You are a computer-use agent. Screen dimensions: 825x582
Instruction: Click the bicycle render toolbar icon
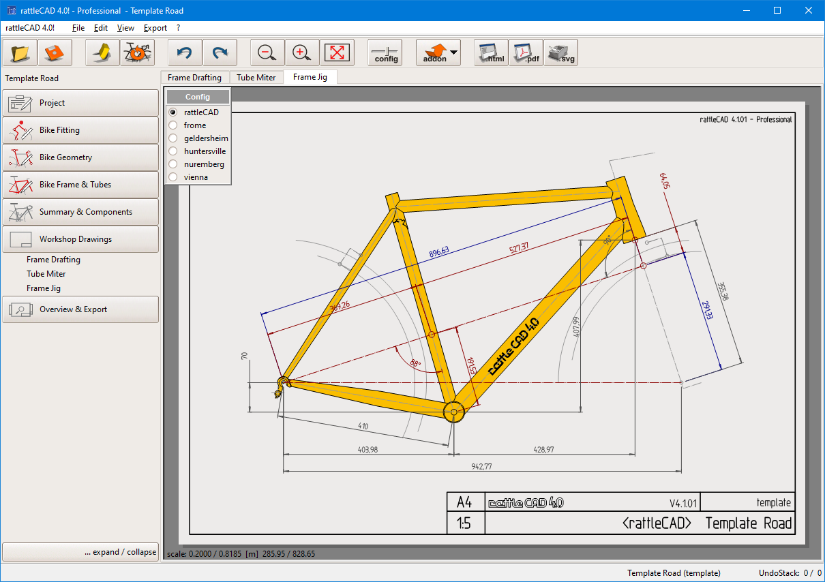pos(138,52)
